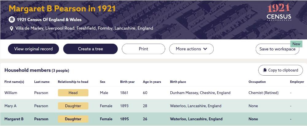Click the location pin icon beside the address
The height and width of the screenshot is (126, 307).
(x=12, y=29)
